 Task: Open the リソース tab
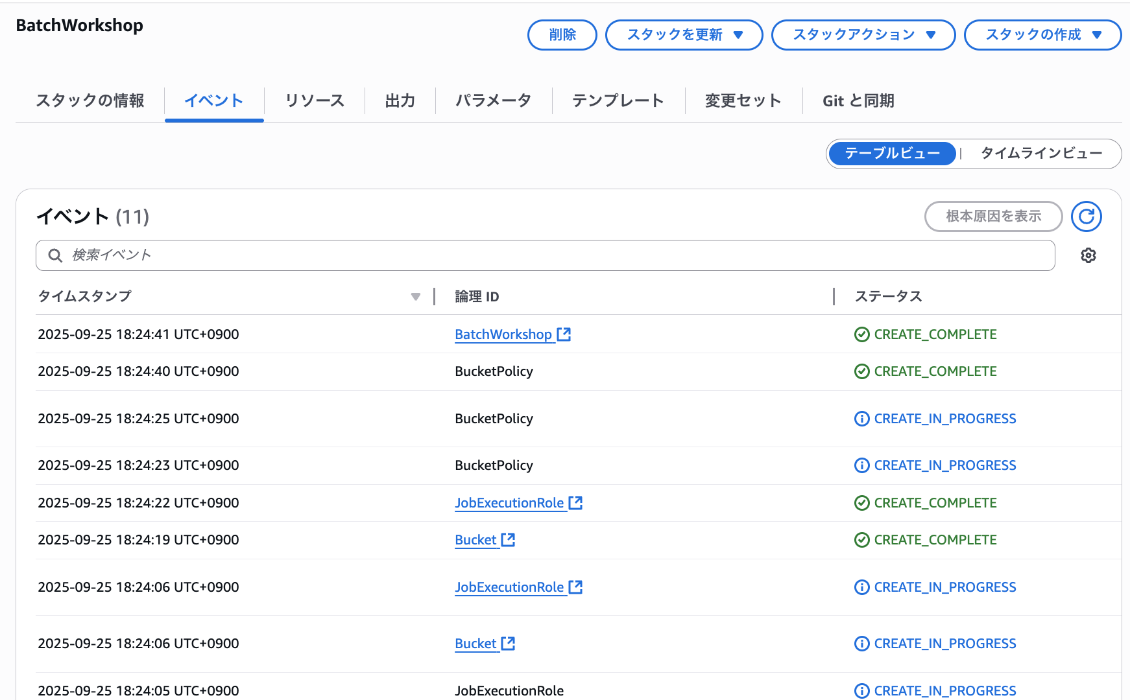(315, 100)
